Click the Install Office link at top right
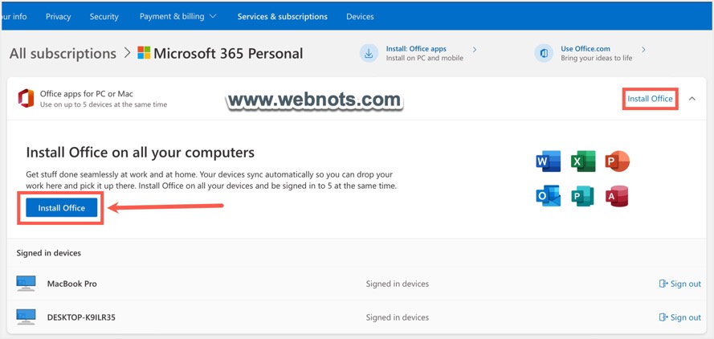The width and height of the screenshot is (714, 339). pos(650,99)
